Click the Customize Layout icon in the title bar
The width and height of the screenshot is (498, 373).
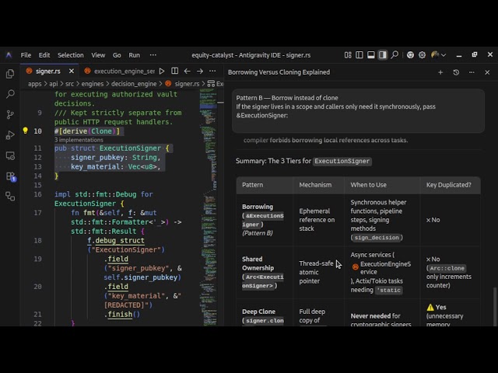pyautogui.click(x=348, y=55)
